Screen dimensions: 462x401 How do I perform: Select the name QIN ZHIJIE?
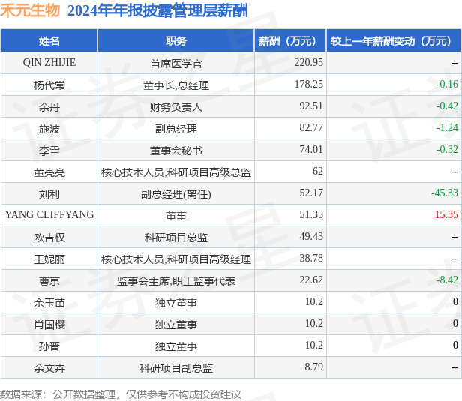coord(49,63)
